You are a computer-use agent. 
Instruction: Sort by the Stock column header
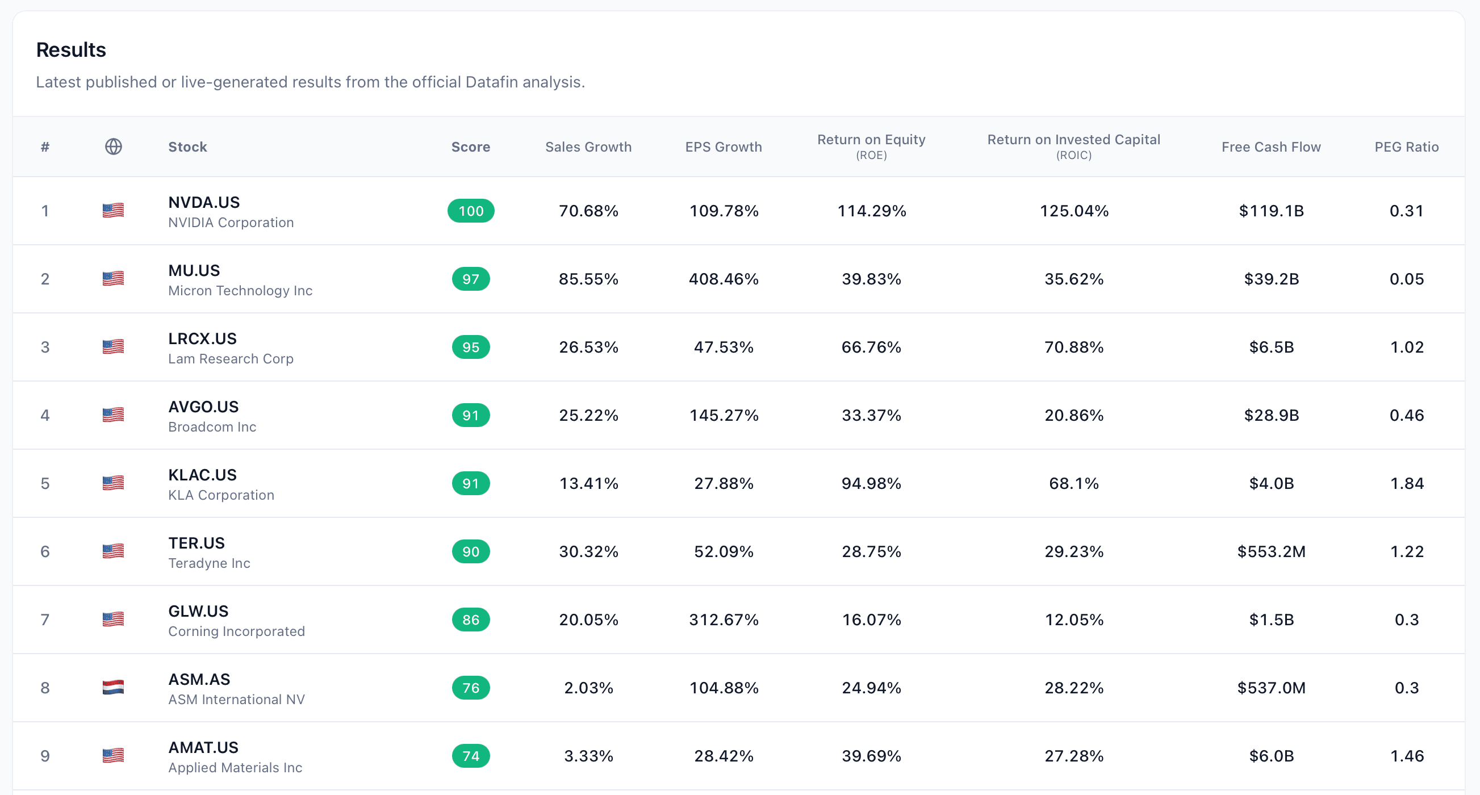tap(187, 147)
